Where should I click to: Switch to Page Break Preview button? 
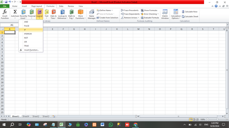pos(197,119)
